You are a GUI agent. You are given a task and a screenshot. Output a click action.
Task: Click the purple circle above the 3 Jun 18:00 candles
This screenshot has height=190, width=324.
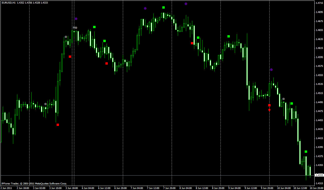tap(76, 19)
